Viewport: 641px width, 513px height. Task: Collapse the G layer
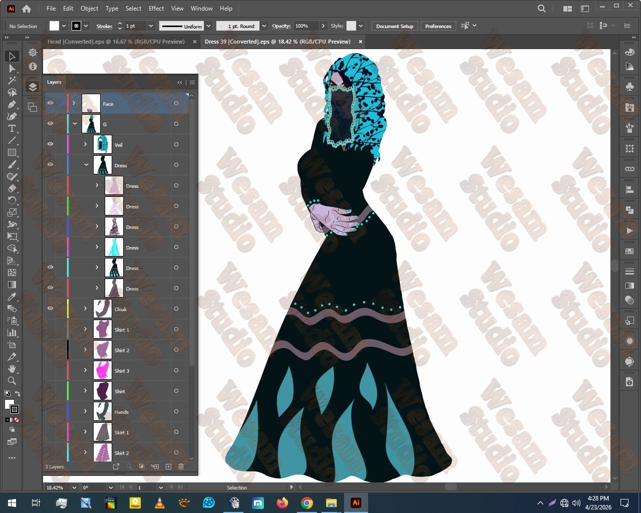75,124
